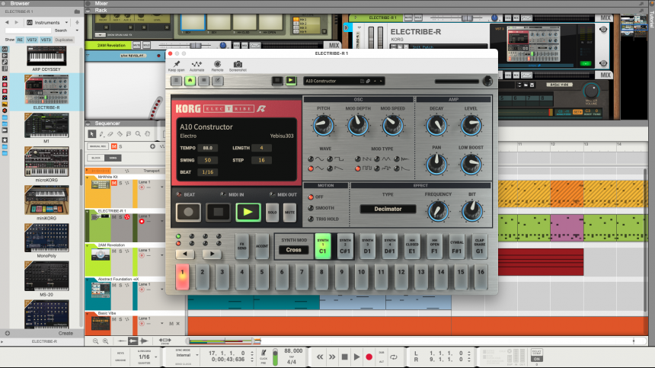The width and height of the screenshot is (655, 368).
Task: Click the PITCH knob
Action: click(323, 125)
